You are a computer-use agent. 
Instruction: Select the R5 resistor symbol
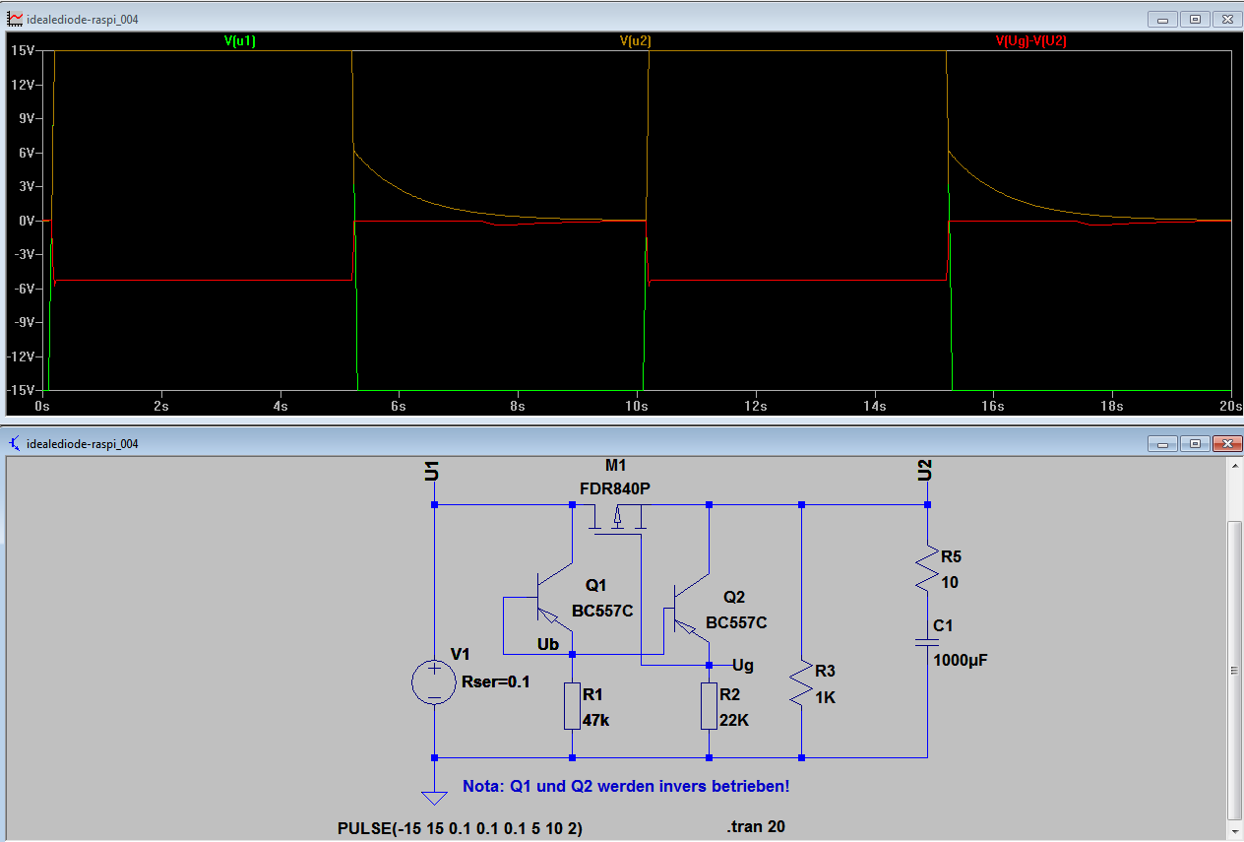tap(926, 569)
